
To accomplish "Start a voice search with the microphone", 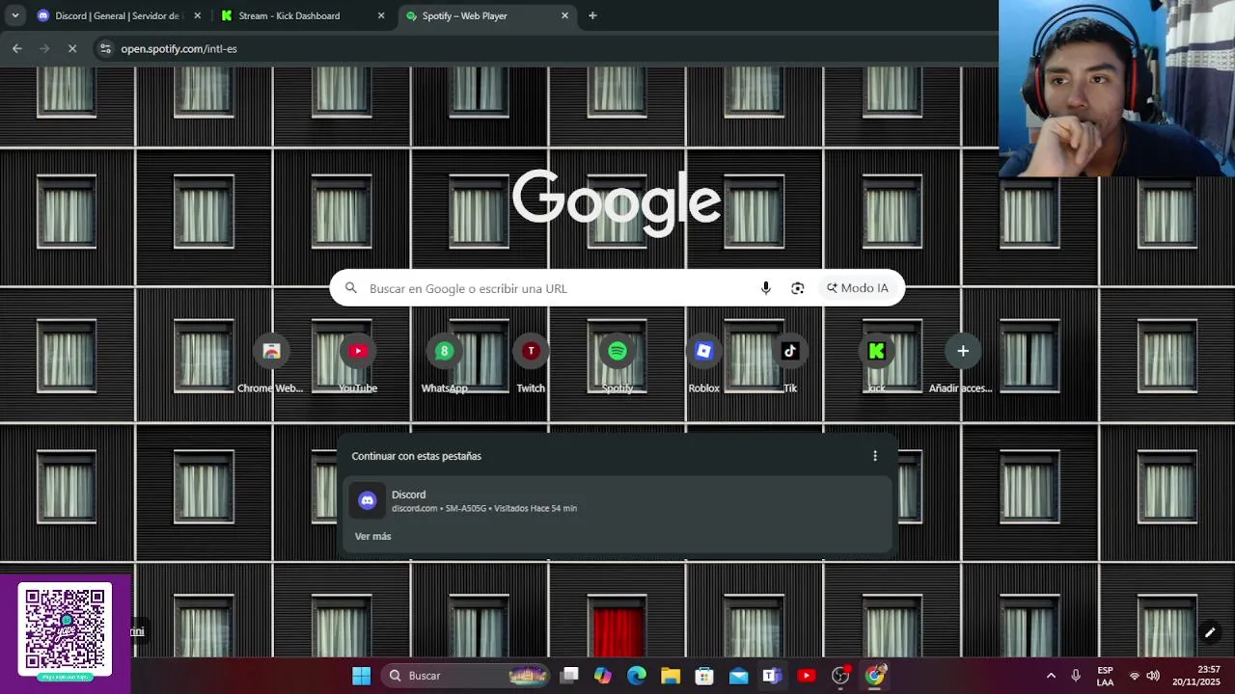I will point(766,288).
